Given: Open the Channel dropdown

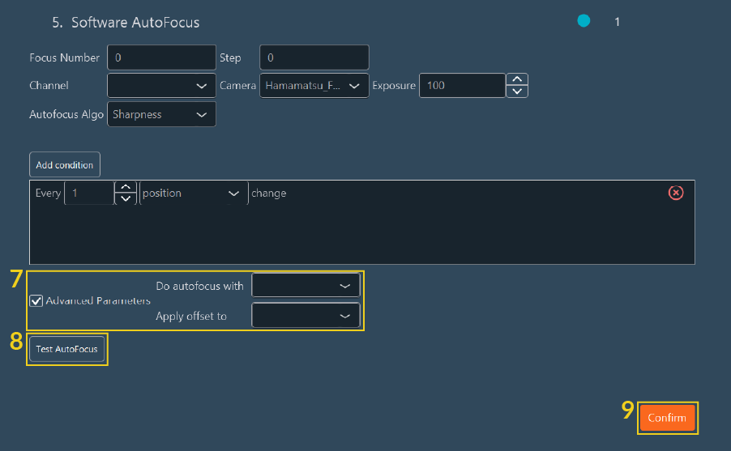Looking at the screenshot, I should click(161, 86).
